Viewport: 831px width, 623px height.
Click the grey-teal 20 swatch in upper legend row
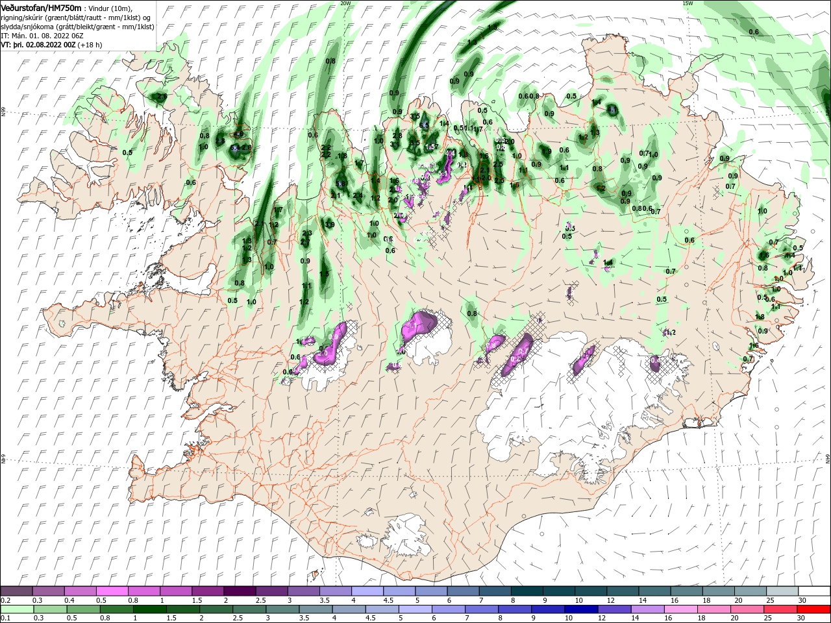point(749,591)
